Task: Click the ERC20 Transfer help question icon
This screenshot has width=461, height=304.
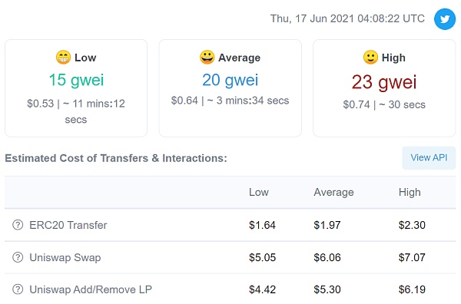Action: point(18,225)
